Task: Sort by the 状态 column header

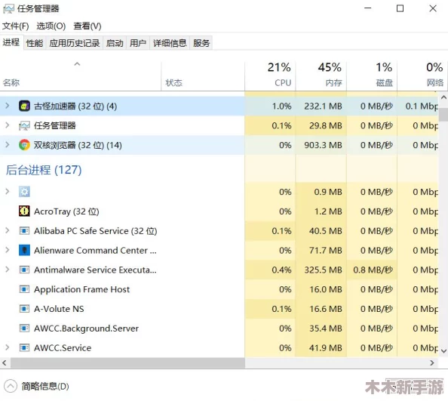Action: 203,76
